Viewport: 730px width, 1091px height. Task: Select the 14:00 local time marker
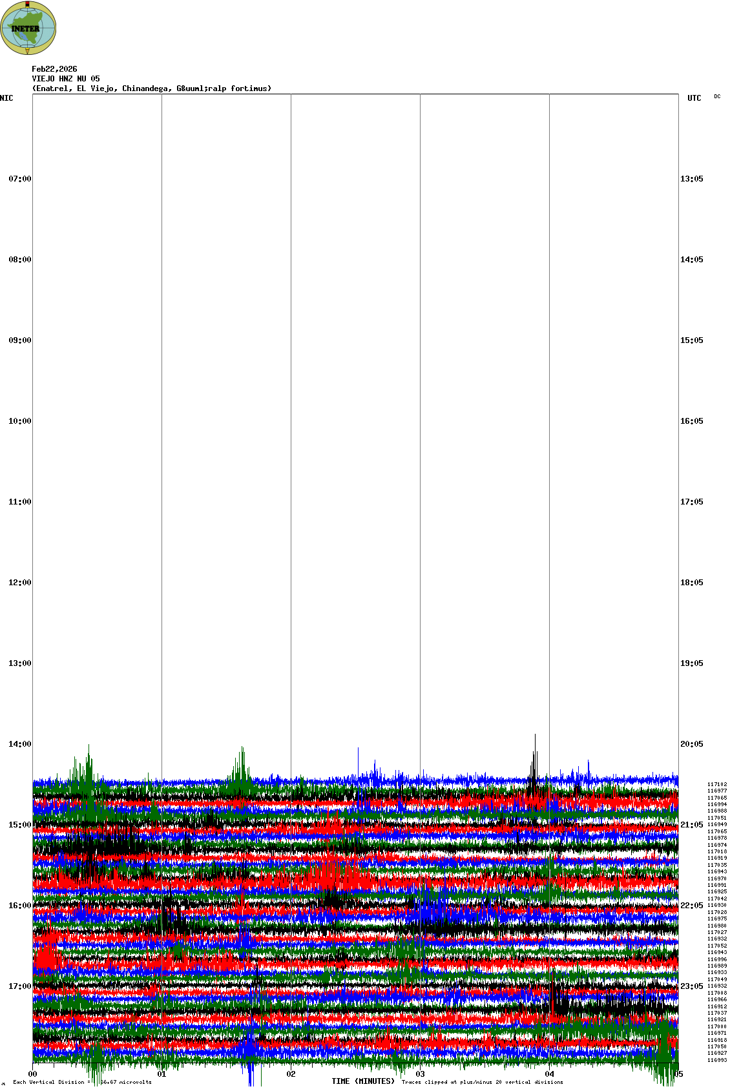pos(19,744)
